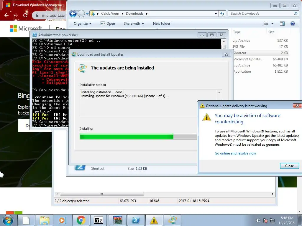Image resolution: width=302 pixels, height=226 pixels.
Task: Click the blank document taskbar icon
Action: click(26, 220)
